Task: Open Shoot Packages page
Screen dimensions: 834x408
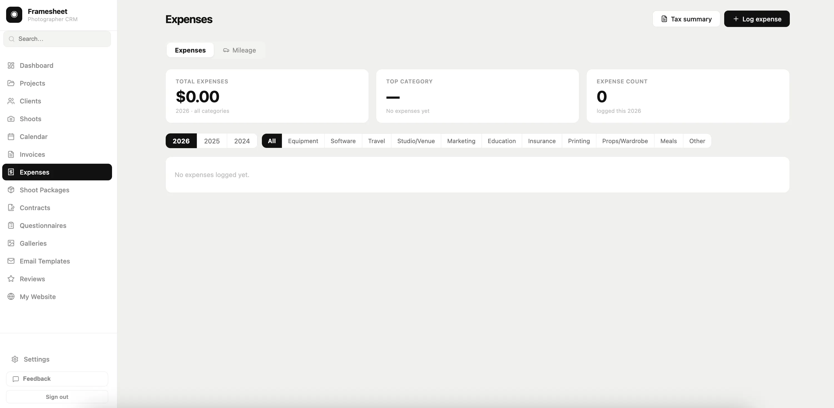Action: pos(57,190)
